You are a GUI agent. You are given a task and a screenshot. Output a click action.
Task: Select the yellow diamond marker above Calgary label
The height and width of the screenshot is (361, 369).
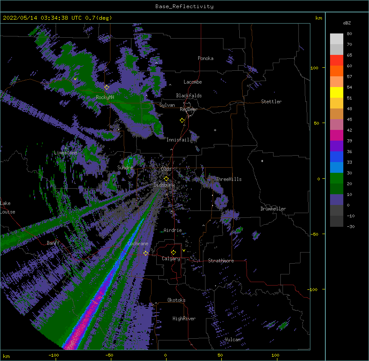(173, 253)
